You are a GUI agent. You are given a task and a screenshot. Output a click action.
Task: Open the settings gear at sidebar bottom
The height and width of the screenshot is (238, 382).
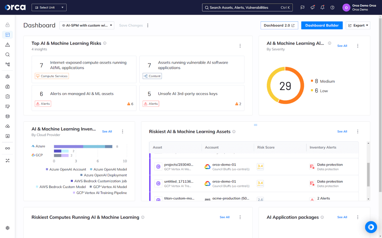7,228
